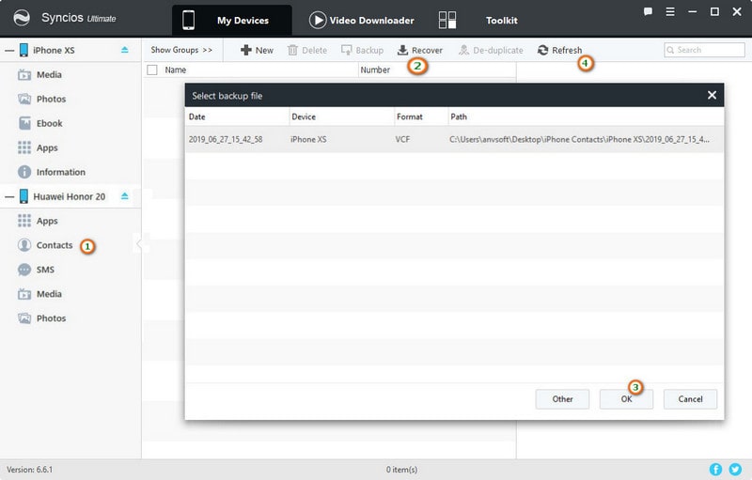Close the Select backup file dialog
This screenshot has width=752, height=480.
pos(712,95)
